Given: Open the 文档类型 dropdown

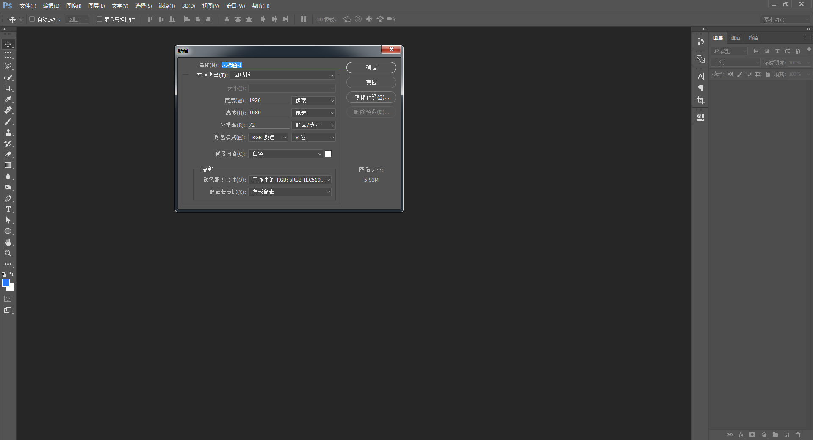Looking at the screenshot, I should pos(283,75).
